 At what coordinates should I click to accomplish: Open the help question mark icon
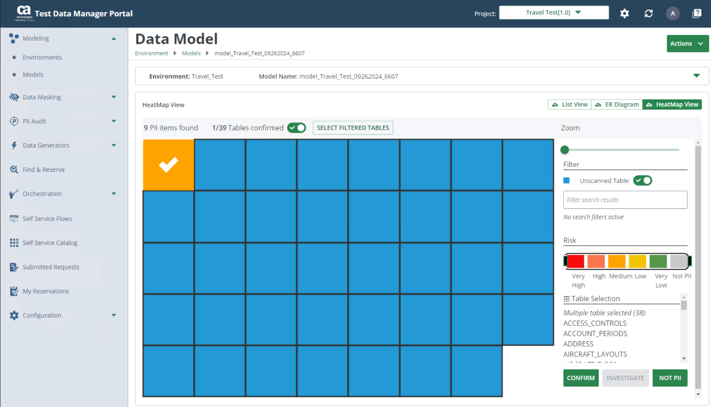(x=697, y=13)
